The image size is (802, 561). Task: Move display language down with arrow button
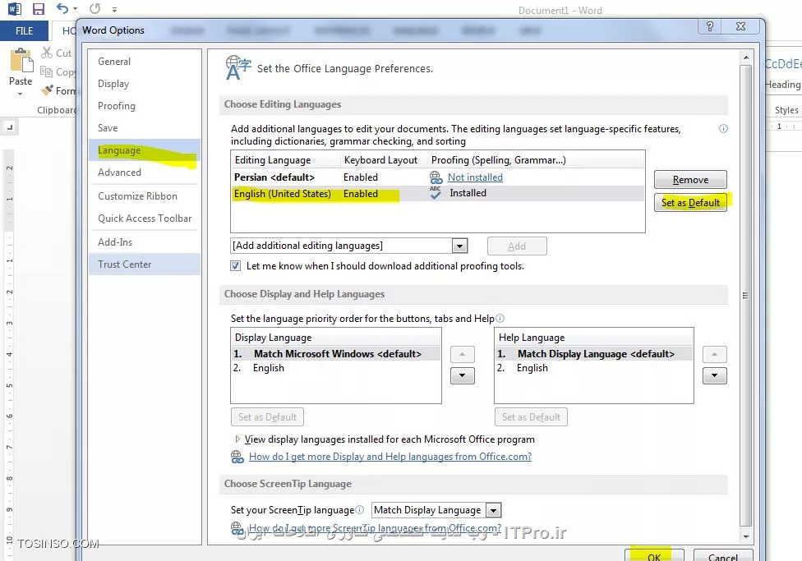[463, 376]
